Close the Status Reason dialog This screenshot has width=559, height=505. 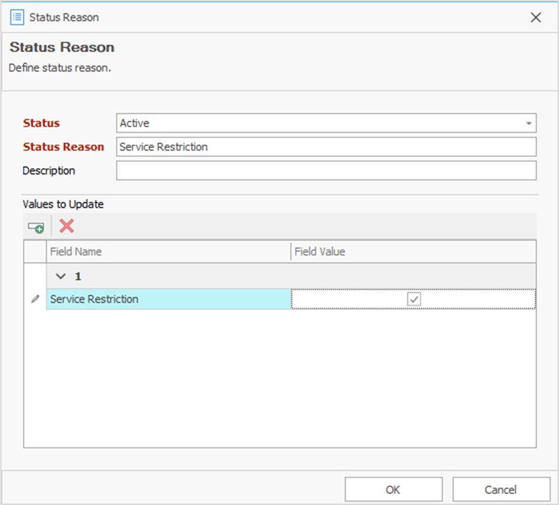pyautogui.click(x=535, y=17)
